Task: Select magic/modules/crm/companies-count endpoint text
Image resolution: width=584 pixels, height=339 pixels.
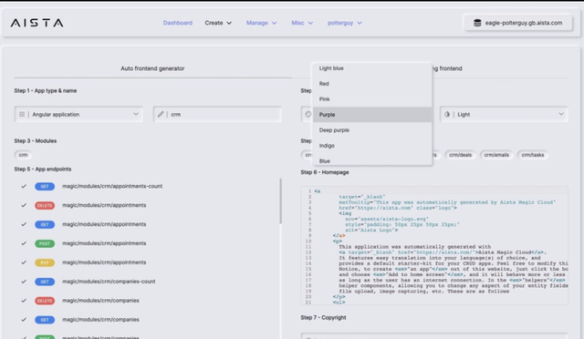Action: pyautogui.click(x=109, y=282)
